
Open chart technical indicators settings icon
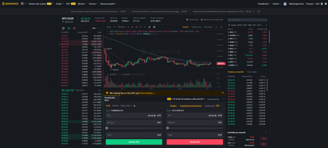point(149,27)
